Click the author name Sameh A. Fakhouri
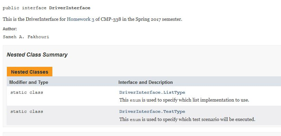The image size is (281, 136). coord(26,37)
